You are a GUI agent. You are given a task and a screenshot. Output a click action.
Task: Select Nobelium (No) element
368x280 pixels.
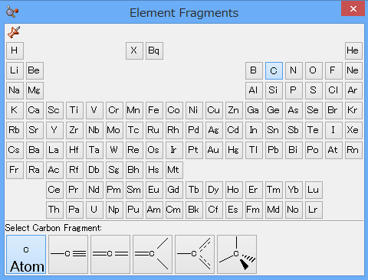pos(294,210)
